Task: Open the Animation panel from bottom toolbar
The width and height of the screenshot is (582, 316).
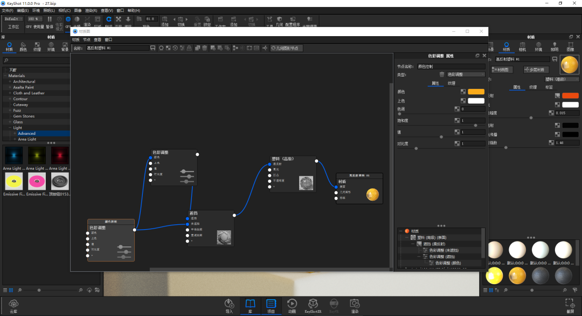Action: 292,304
